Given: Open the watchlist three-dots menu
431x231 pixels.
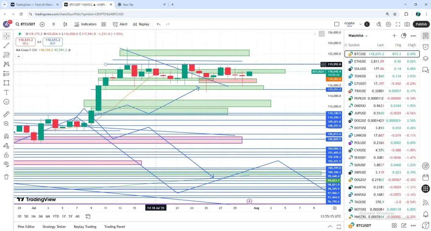Looking at the screenshot, I should point(413,36).
